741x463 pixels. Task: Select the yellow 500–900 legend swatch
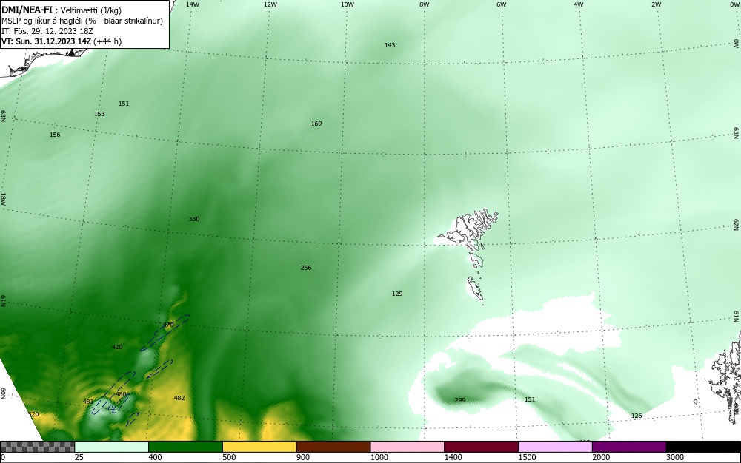click(259, 447)
